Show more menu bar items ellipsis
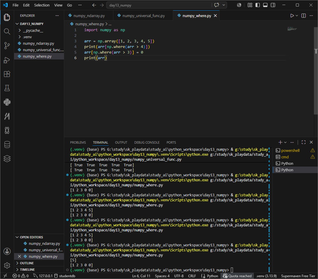 [80, 5]
